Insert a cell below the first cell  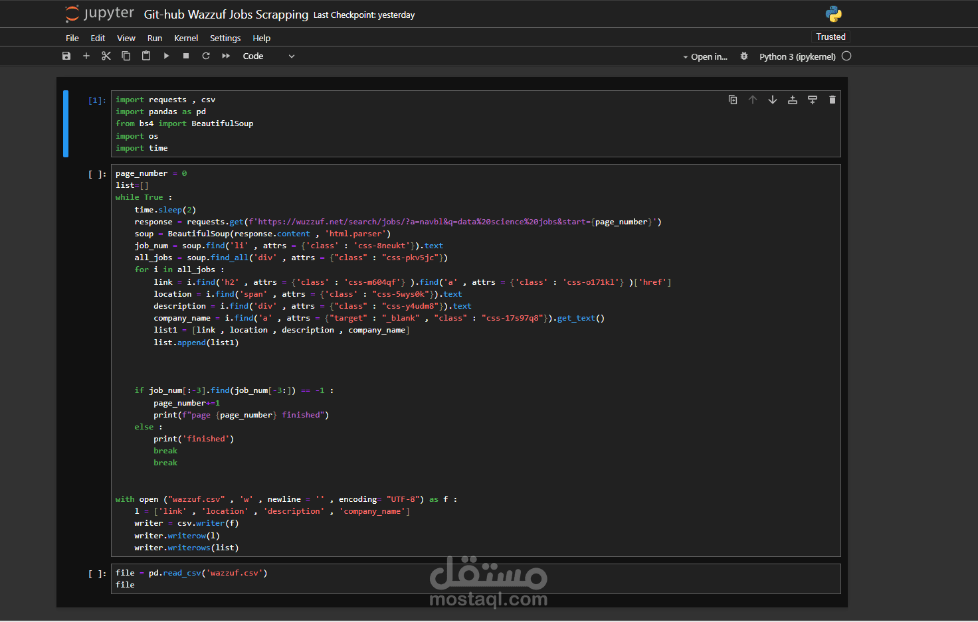click(813, 100)
